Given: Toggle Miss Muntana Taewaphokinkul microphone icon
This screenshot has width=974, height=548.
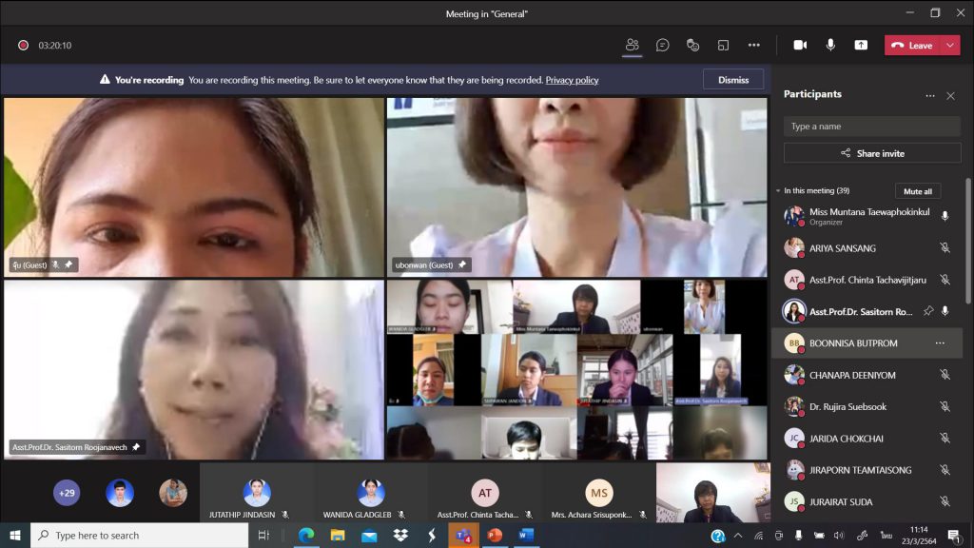Looking at the screenshot, I should pyautogui.click(x=945, y=216).
